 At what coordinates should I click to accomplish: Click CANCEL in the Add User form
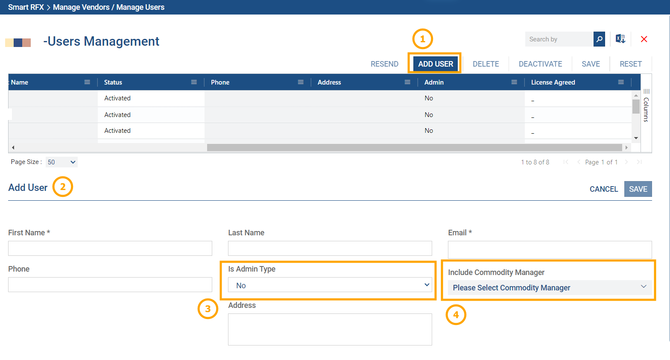point(603,189)
